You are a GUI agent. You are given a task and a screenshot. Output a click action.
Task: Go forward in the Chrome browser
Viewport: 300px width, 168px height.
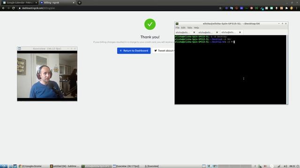click(x=8, y=8)
